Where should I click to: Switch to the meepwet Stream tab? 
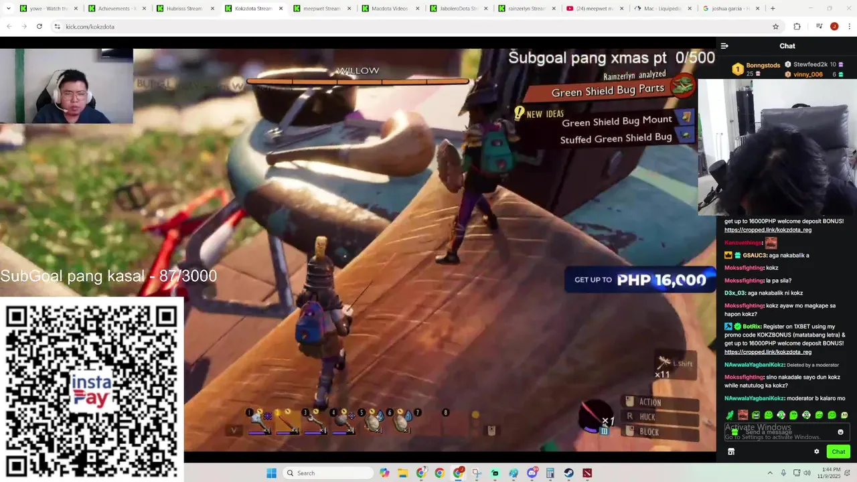(321, 9)
